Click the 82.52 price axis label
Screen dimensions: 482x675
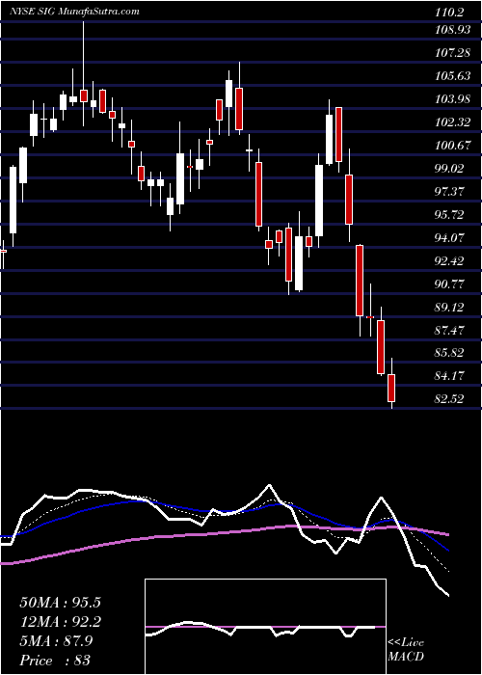pos(450,400)
